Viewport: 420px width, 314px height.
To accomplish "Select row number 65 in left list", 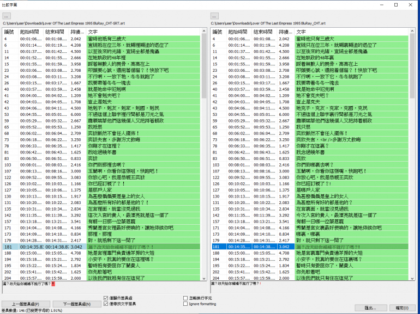I will point(7,127).
